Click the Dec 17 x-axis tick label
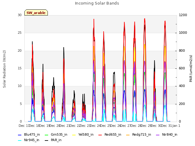Image resolution: width=195 pixels, height=146 pixels. pos(24,126)
